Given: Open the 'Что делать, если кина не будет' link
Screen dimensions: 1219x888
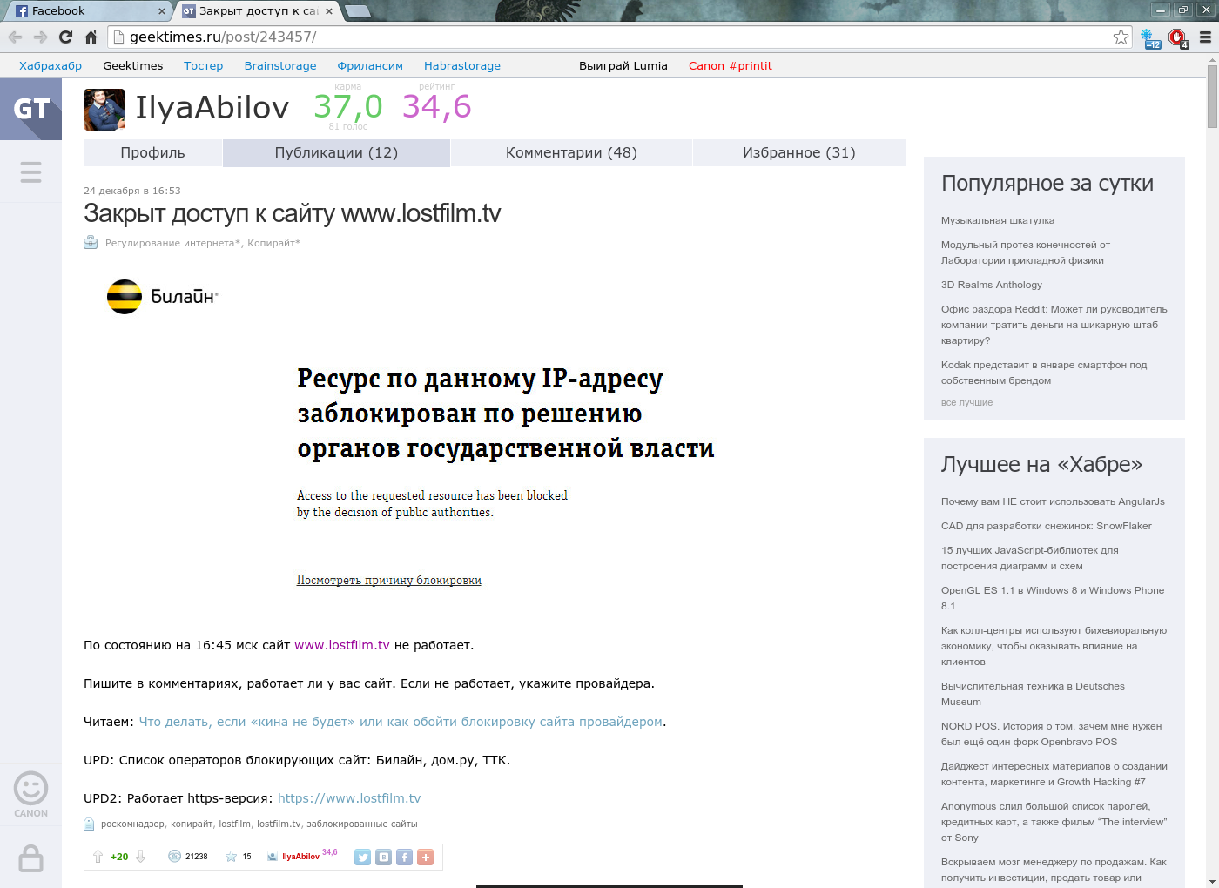Looking at the screenshot, I should coord(401,722).
